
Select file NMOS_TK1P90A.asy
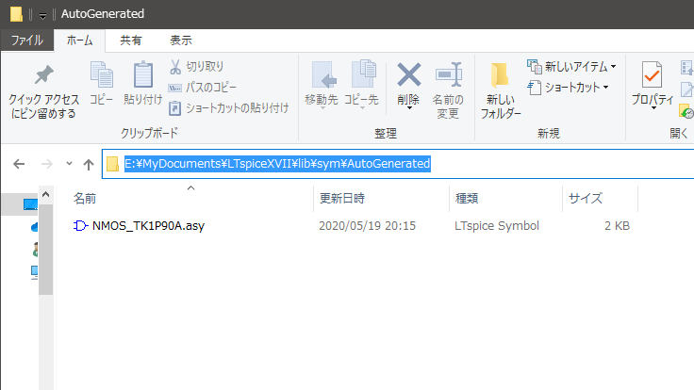(x=148, y=226)
